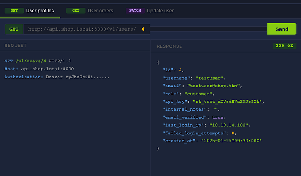Viewport: 301px width, 176px height.
Task: Click the api_key value in response
Action: coord(227,102)
